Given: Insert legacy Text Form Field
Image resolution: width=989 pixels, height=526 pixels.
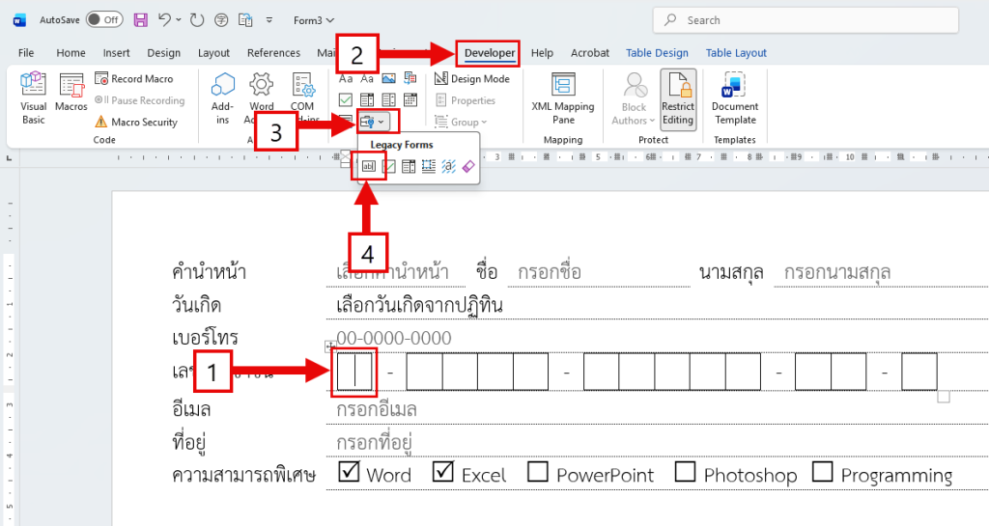Looking at the screenshot, I should tap(368, 166).
